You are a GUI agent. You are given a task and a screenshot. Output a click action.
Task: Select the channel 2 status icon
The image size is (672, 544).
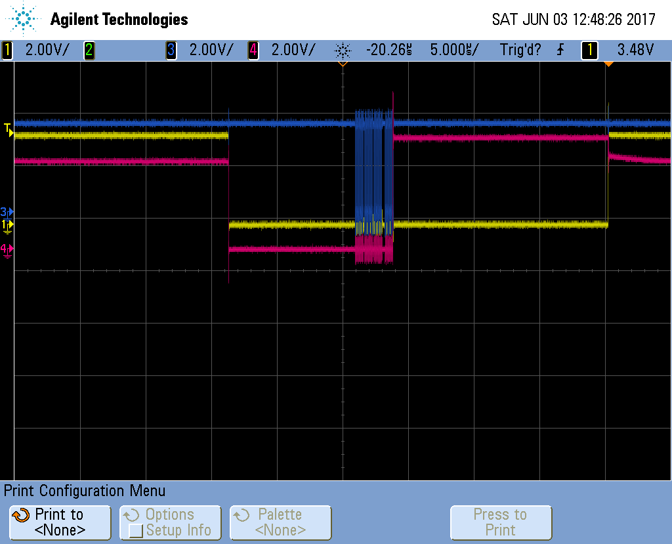tap(89, 51)
